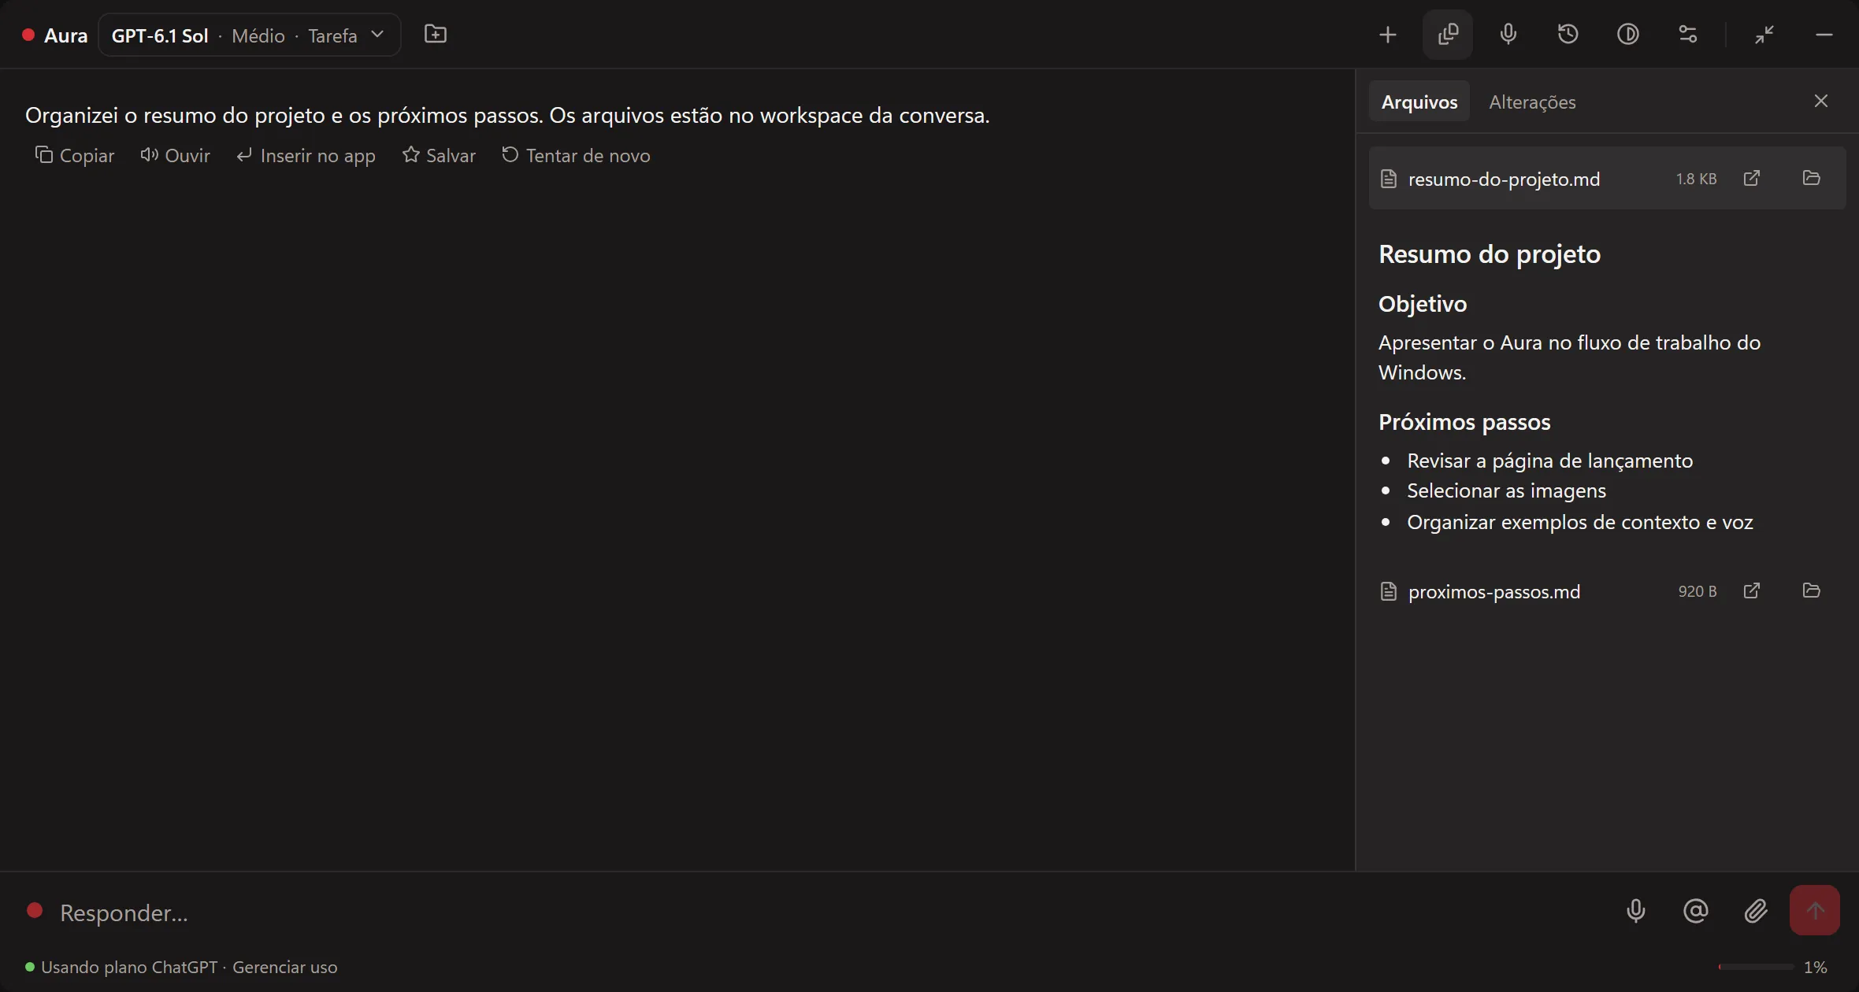Click the Aura app name
Image resolution: width=1859 pixels, height=992 pixels.
tap(65, 35)
